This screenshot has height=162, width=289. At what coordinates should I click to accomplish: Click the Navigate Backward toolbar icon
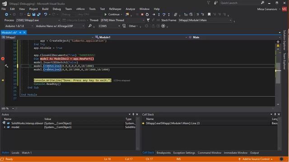pos(6,14)
